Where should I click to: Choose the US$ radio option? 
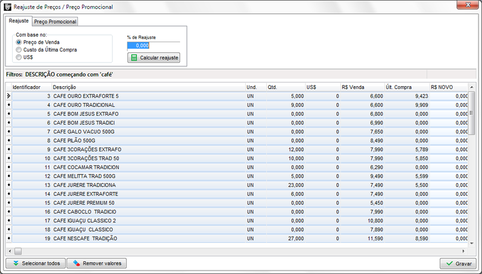point(19,57)
